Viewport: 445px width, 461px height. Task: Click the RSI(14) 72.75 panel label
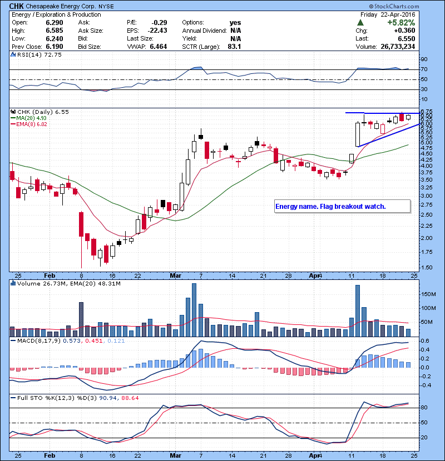(39, 54)
